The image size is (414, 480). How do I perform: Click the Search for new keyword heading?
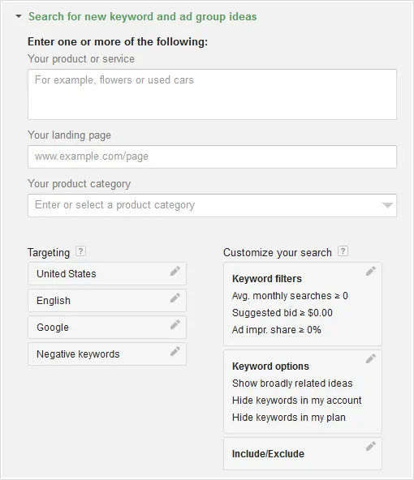(143, 16)
